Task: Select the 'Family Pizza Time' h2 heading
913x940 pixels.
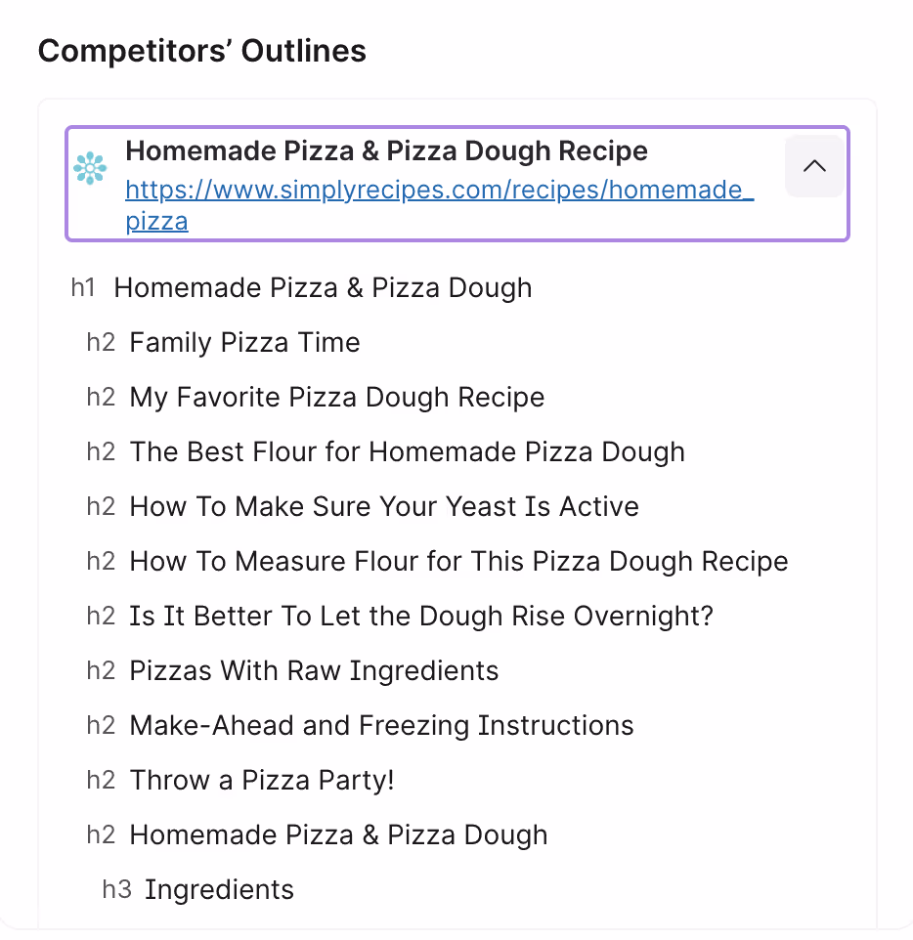Action: pyautogui.click(x=244, y=343)
